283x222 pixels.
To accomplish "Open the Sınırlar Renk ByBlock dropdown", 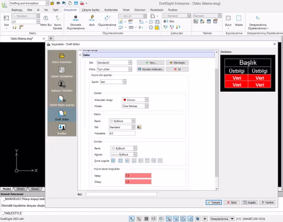I will point(124,148).
